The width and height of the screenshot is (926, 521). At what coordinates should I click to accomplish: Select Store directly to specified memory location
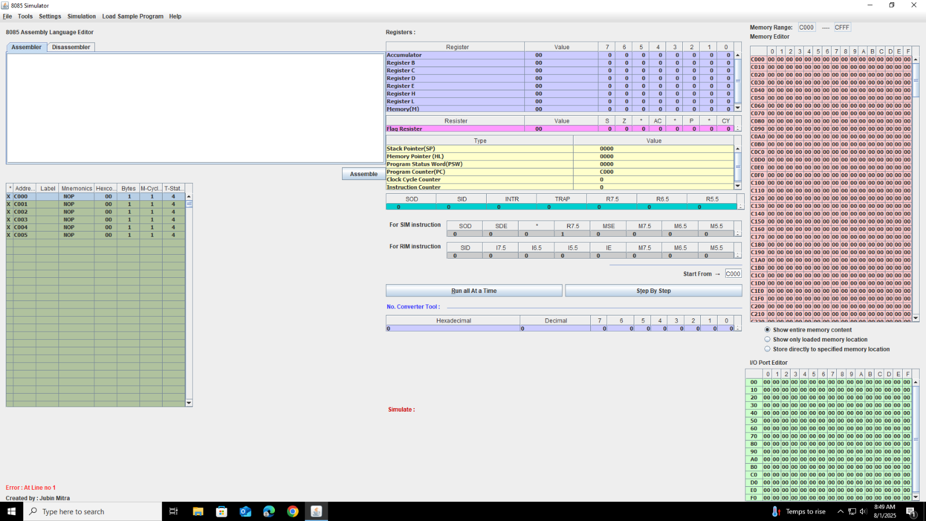[x=827, y=349]
